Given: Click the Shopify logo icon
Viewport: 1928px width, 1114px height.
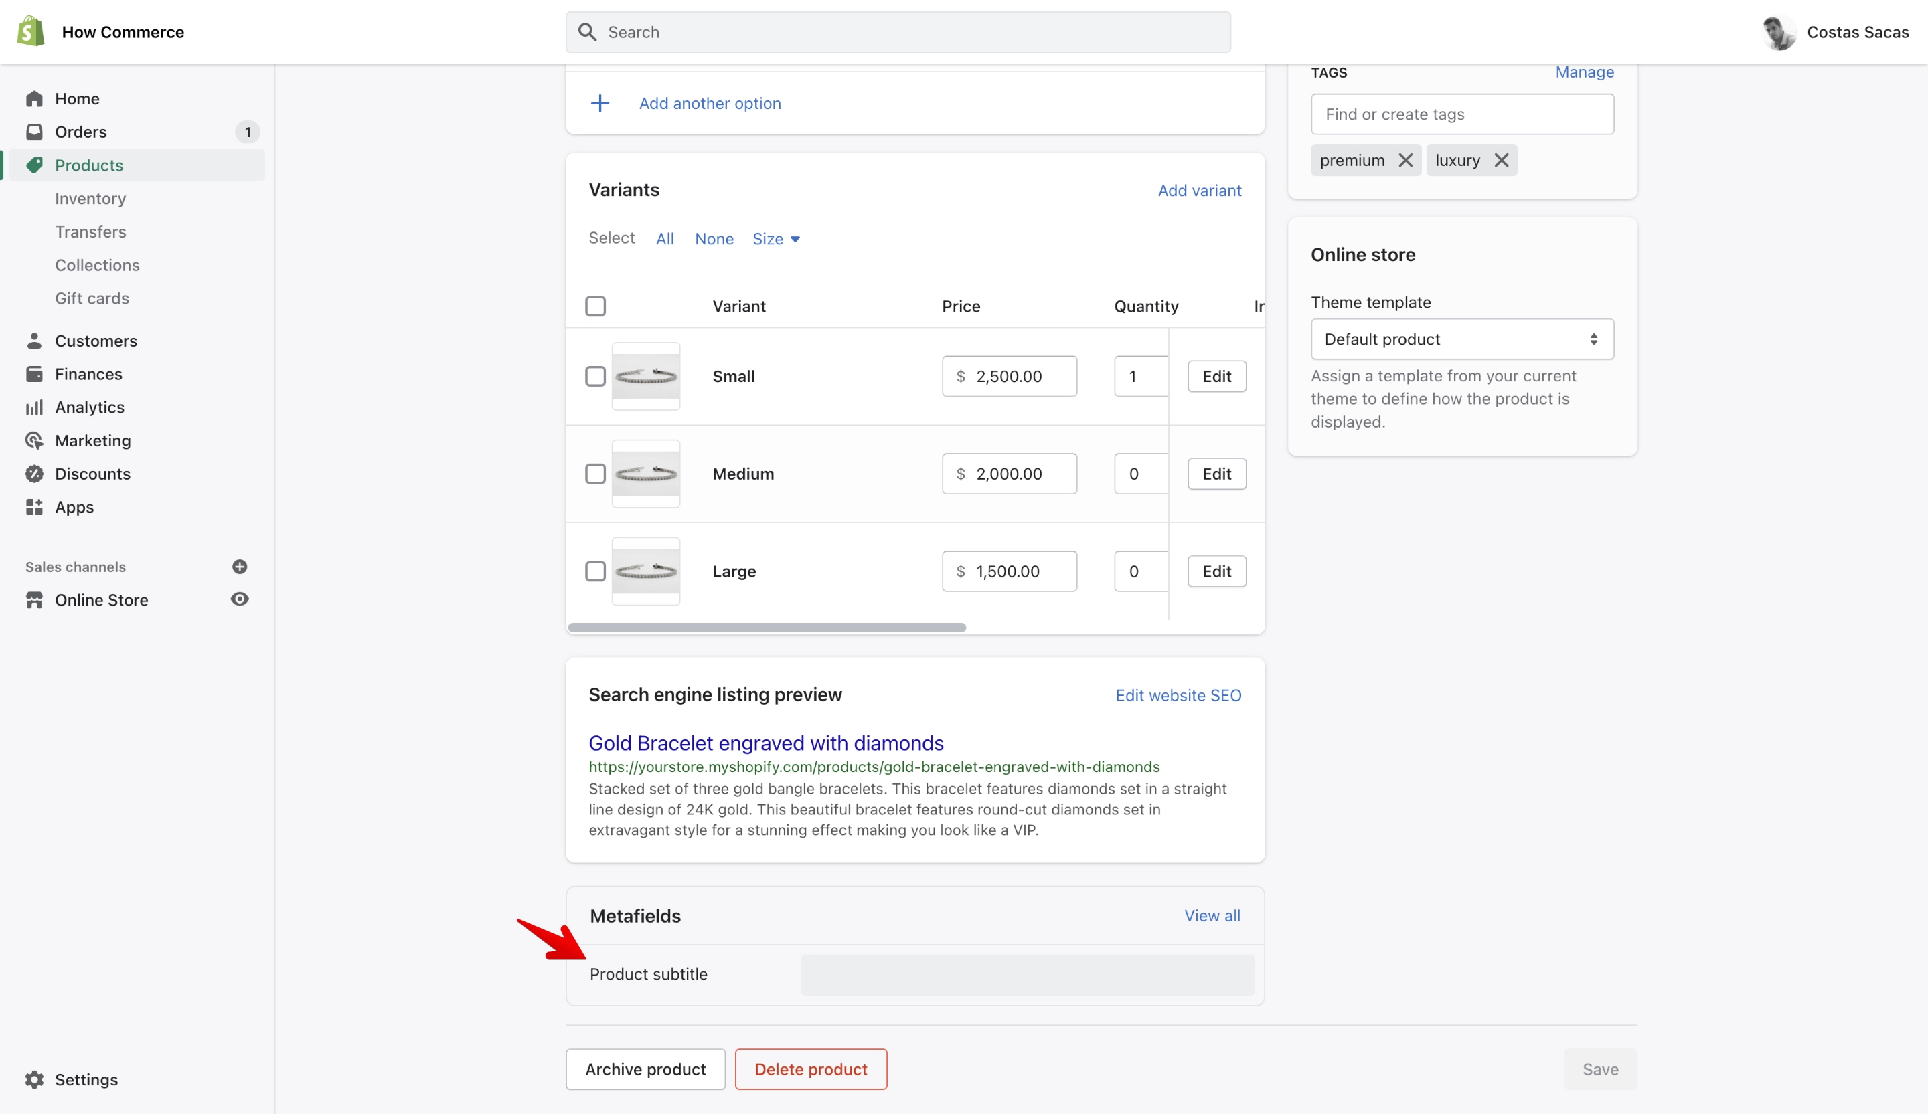Looking at the screenshot, I should tap(31, 31).
